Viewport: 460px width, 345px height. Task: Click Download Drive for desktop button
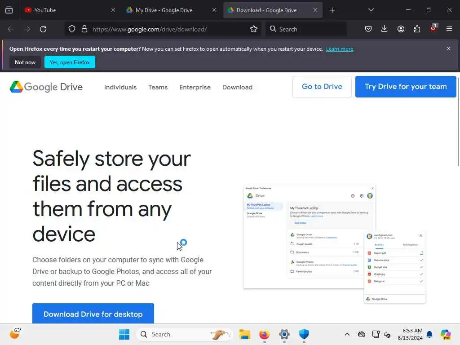coord(93,314)
